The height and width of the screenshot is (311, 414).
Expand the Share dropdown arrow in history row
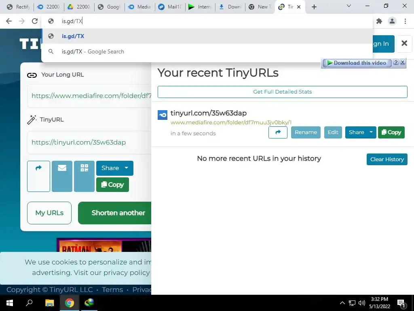click(x=371, y=132)
